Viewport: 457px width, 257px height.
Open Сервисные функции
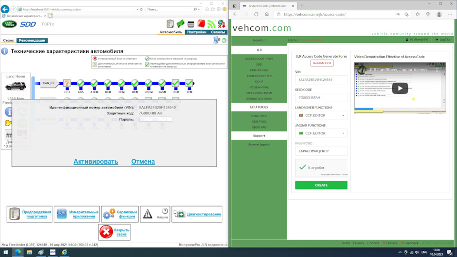click(120, 214)
